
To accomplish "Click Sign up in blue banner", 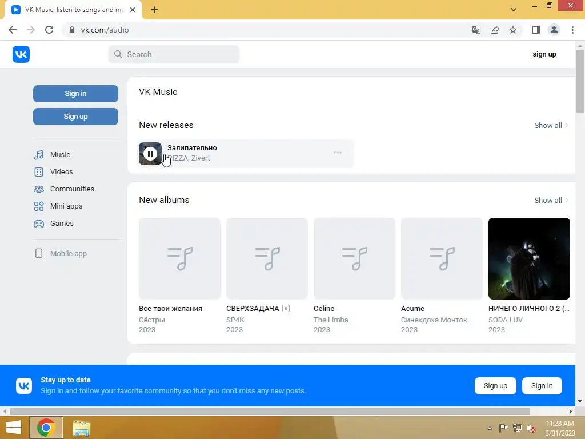I will (495, 386).
